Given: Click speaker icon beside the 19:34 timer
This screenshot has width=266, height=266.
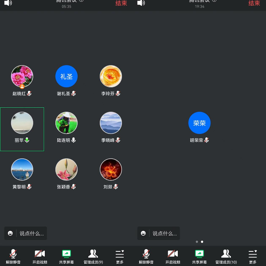Looking at the screenshot, I should [141, 3].
